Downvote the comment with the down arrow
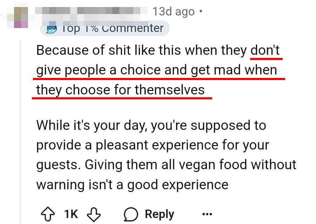 pos(94,214)
